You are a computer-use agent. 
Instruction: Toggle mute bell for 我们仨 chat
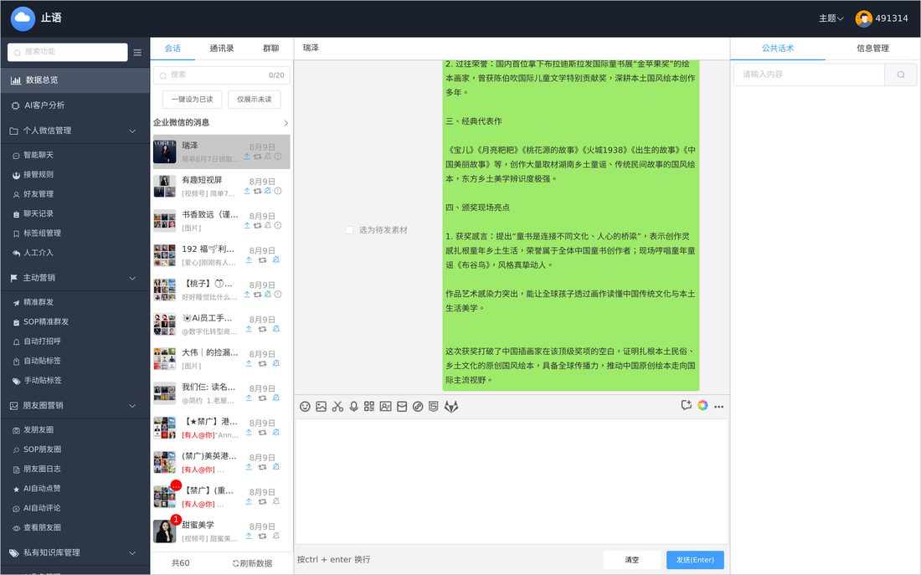pos(276,398)
